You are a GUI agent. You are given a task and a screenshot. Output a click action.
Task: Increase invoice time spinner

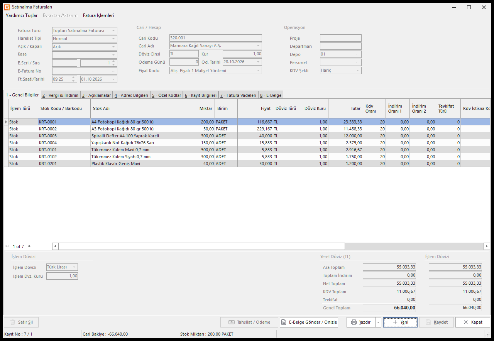pyautogui.click(x=73, y=78)
